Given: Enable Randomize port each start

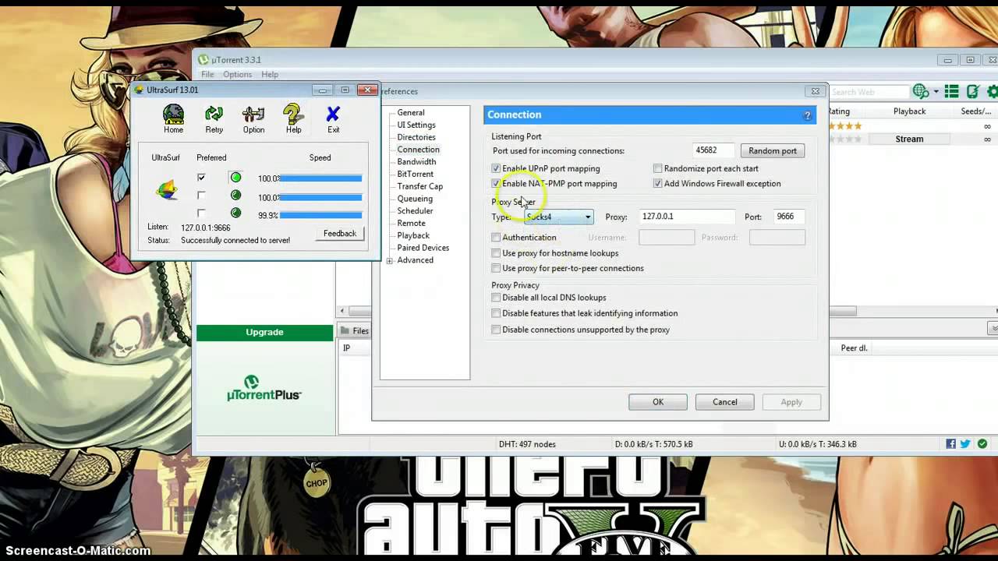Looking at the screenshot, I should [658, 168].
